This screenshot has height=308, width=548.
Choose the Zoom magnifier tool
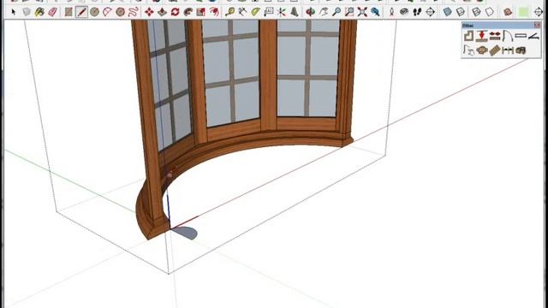click(x=337, y=12)
